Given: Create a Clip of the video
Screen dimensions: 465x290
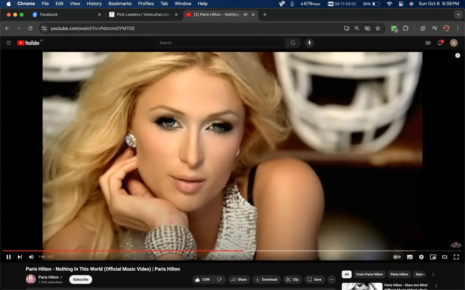Looking at the screenshot, I should [x=292, y=279].
